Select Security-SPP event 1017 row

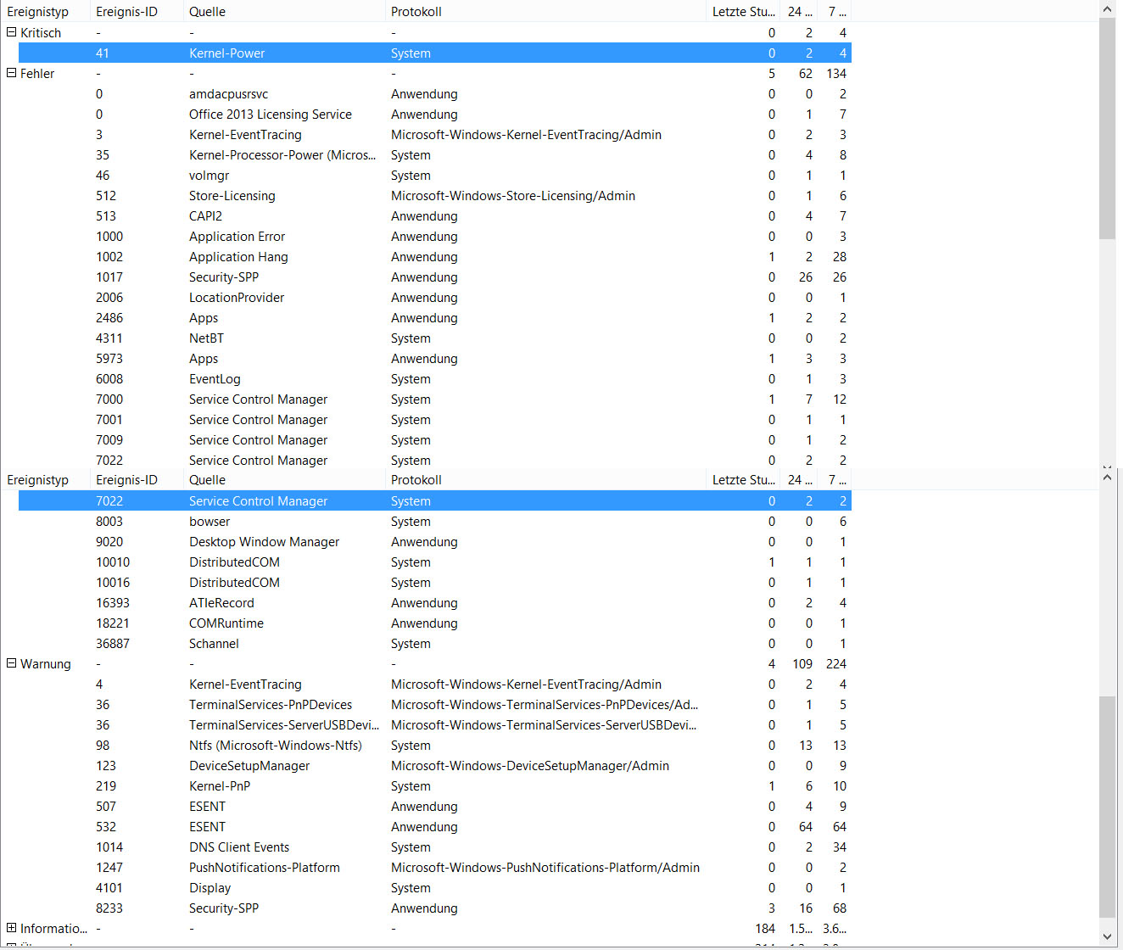pos(434,277)
